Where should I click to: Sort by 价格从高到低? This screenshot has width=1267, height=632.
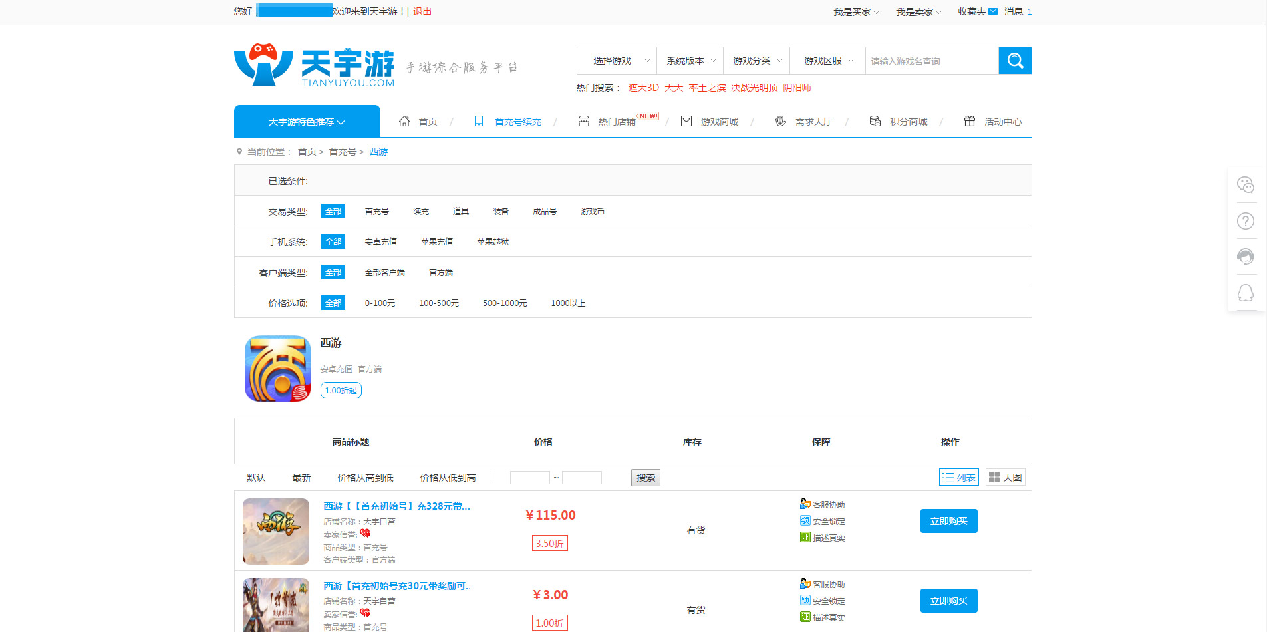(x=366, y=478)
